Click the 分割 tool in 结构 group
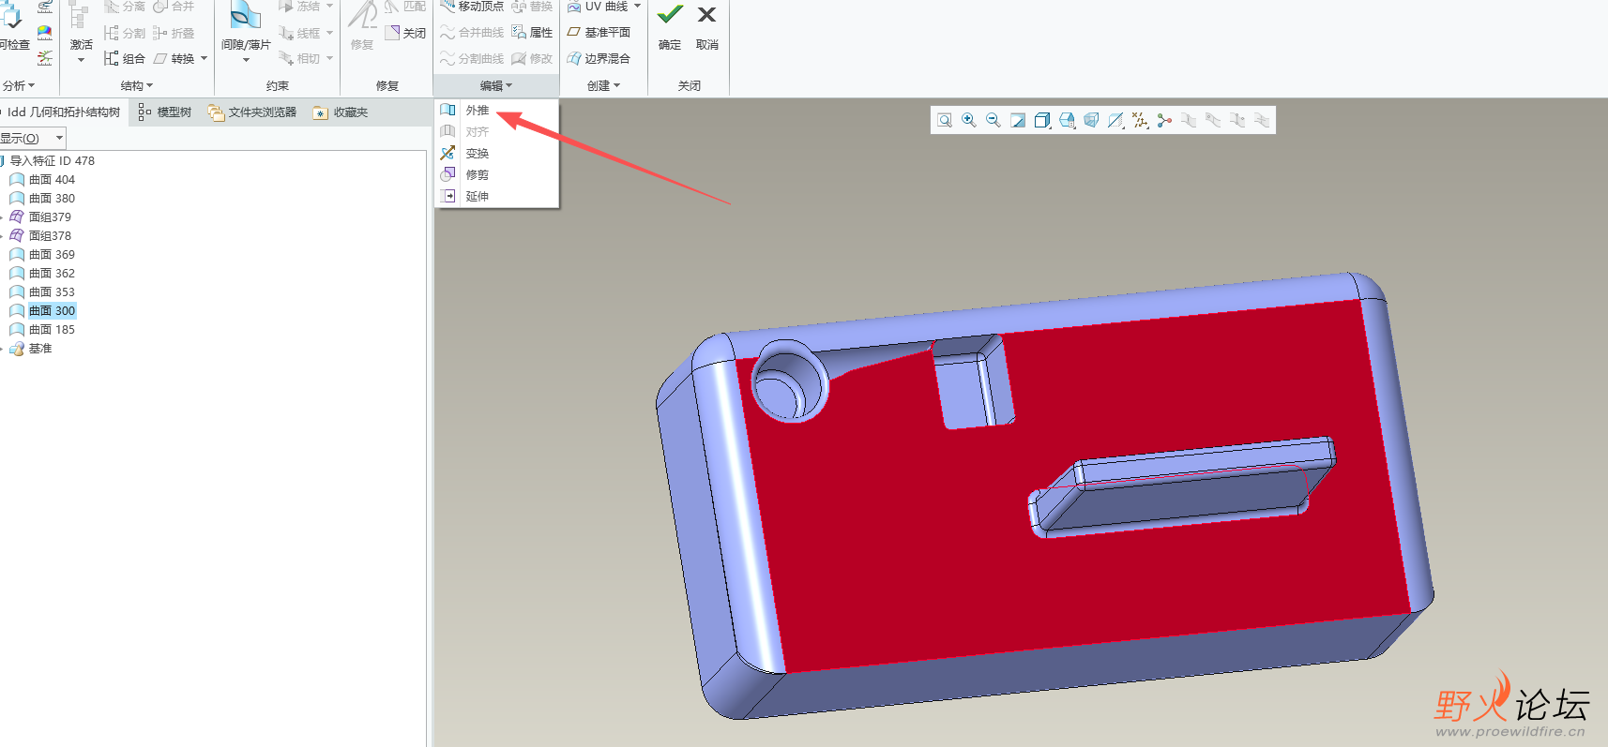The height and width of the screenshot is (747, 1608). tap(125, 33)
